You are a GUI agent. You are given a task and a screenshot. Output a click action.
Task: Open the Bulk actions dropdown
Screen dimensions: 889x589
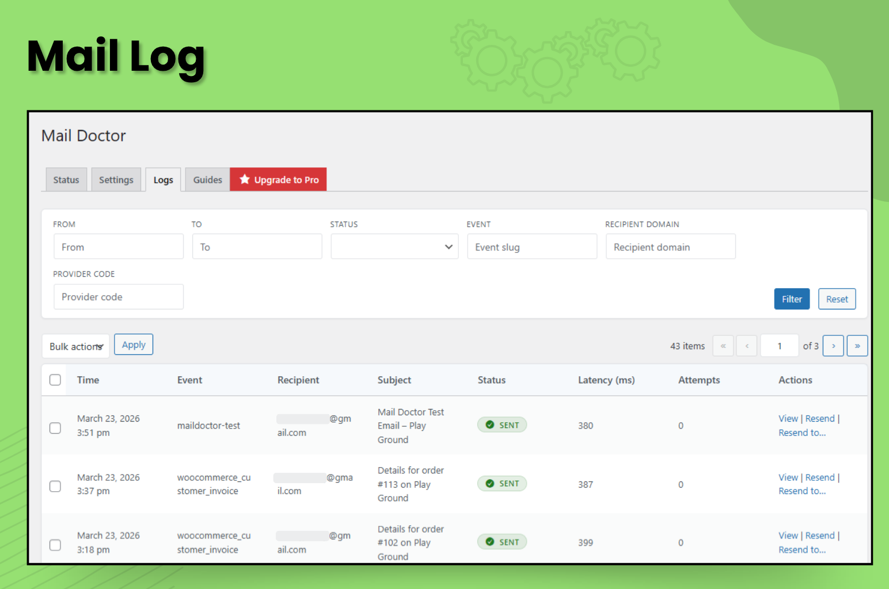tap(75, 346)
